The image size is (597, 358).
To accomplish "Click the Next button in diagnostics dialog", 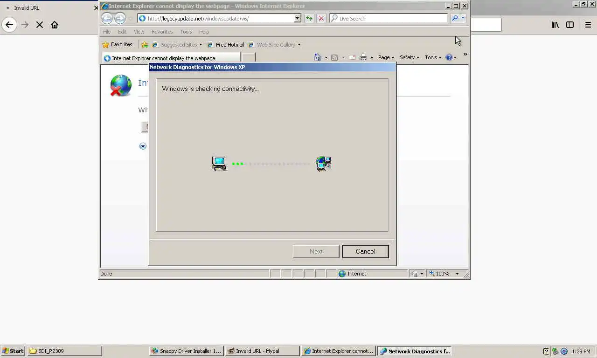I will click(x=316, y=251).
